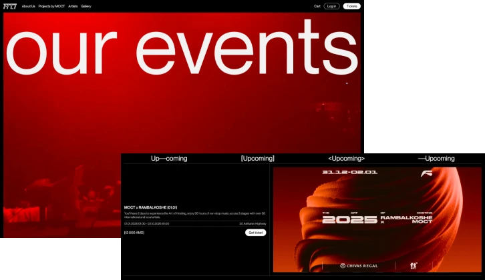Click the large 'our events' headline
The height and width of the screenshot is (280, 485).
click(182, 47)
